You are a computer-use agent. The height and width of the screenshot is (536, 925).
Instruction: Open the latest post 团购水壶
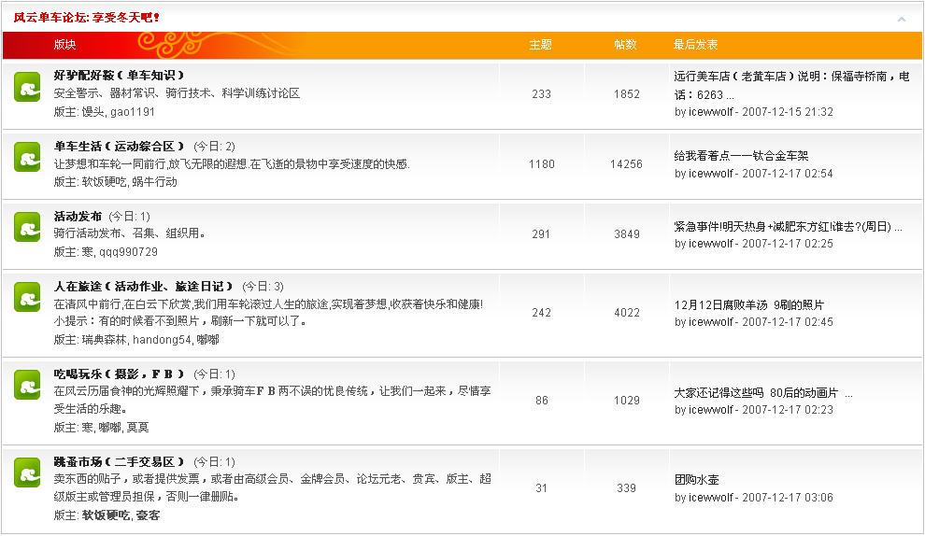[x=696, y=480]
